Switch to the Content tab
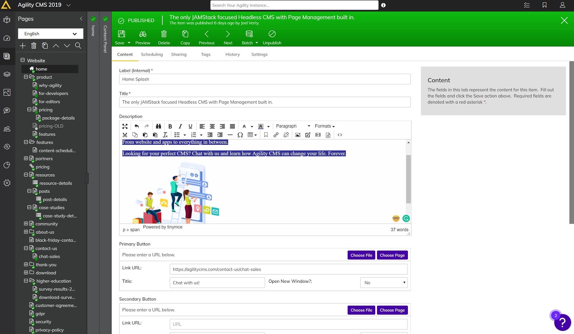The height and width of the screenshot is (334, 574). coord(125,54)
